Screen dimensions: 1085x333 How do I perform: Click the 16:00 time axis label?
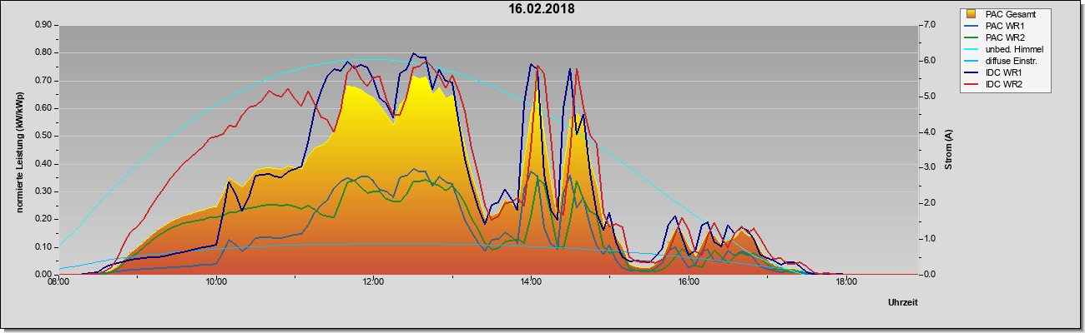click(688, 281)
